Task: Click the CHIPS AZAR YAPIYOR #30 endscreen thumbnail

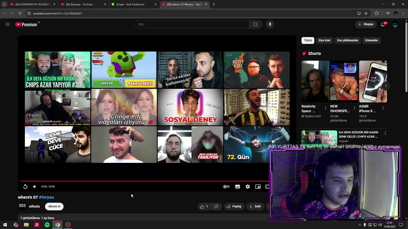Action: 57,70
